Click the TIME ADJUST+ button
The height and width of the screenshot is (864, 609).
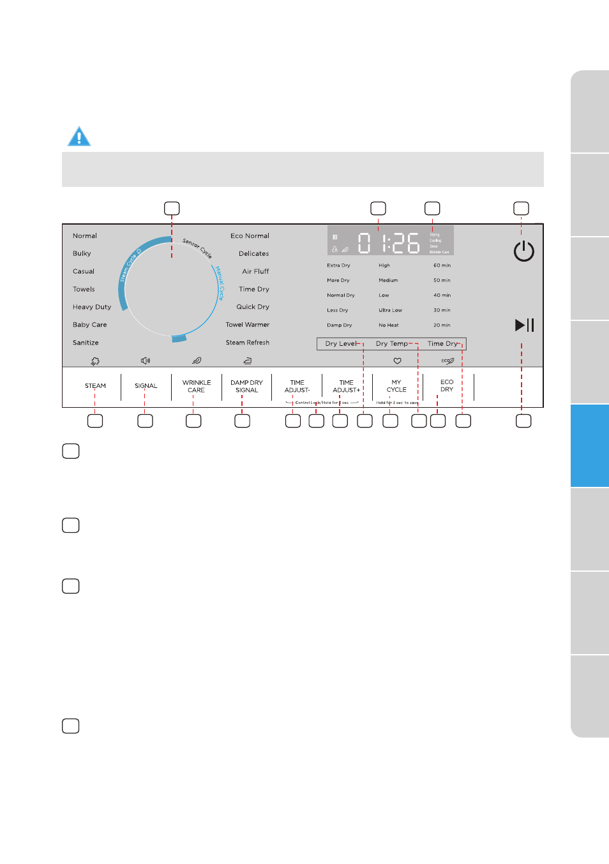tap(347, 387)
